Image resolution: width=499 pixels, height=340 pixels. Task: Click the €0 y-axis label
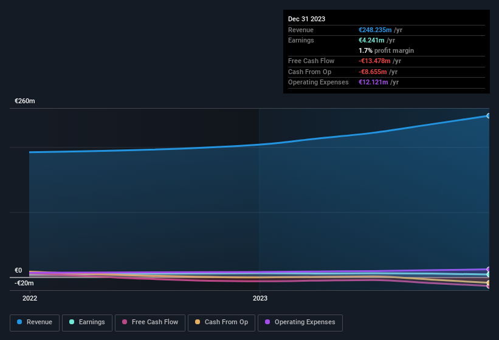[18, 270]
